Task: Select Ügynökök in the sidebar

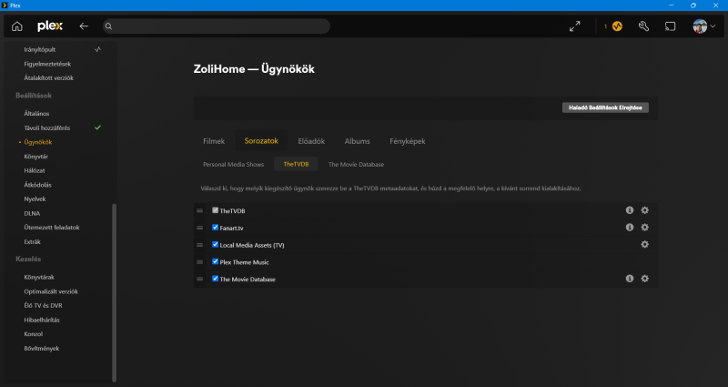Action: (x=38, y=142)
